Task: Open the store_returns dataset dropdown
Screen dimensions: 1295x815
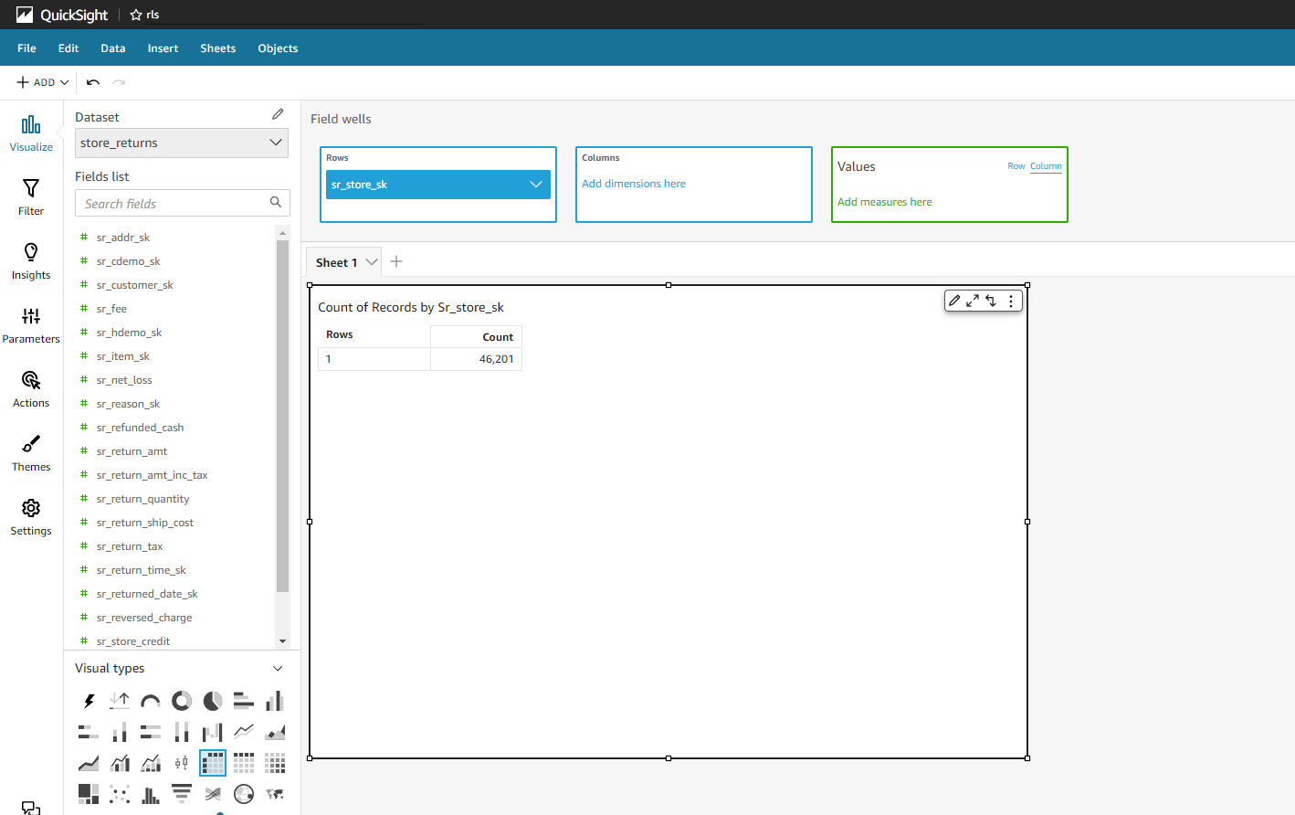Action: coord(182,143)
